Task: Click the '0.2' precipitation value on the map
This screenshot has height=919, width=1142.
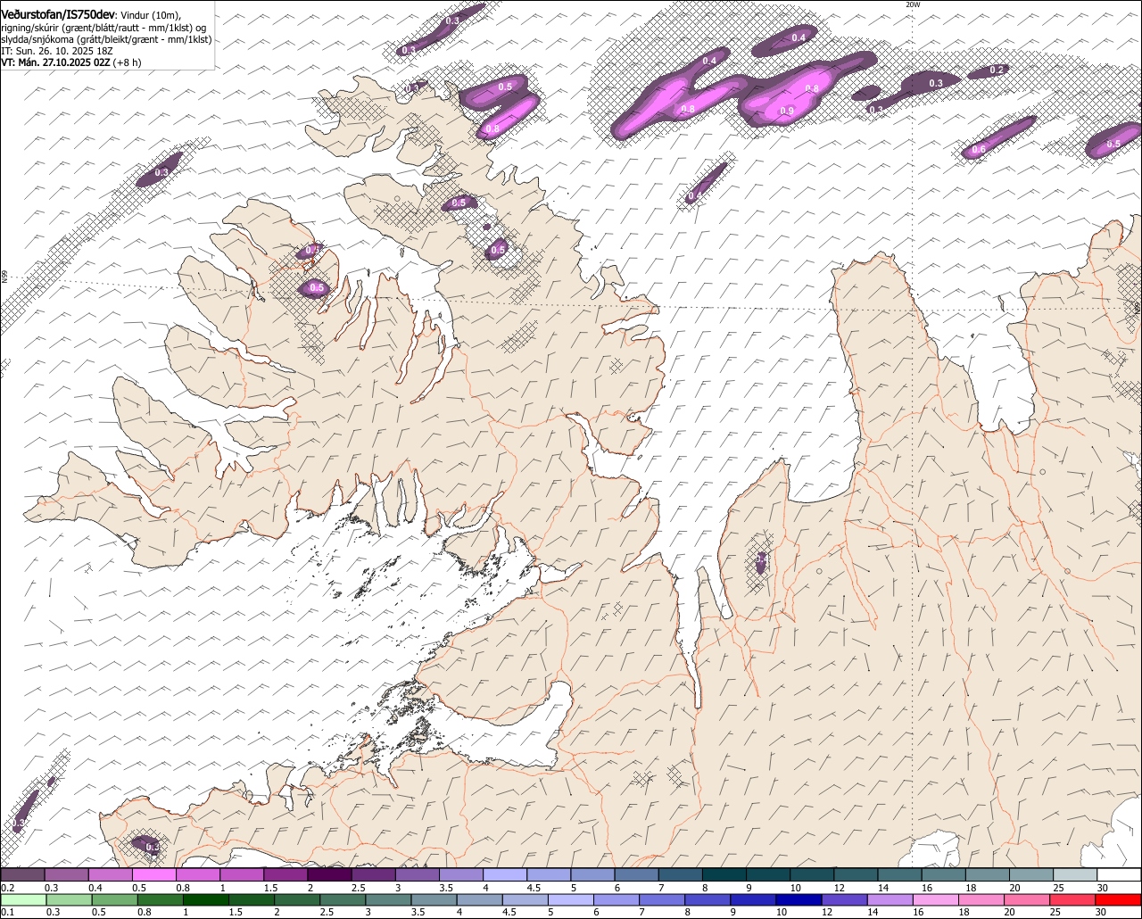Action: [997, 70]
